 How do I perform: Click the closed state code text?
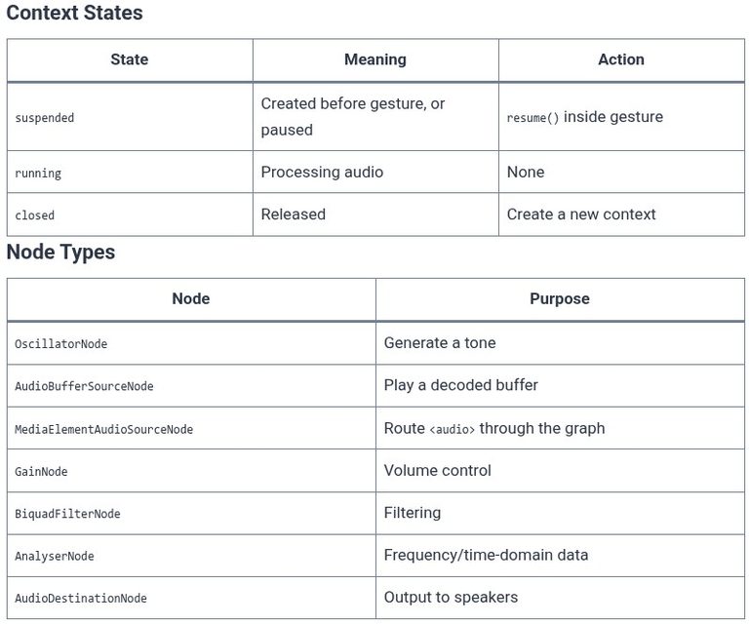(34, 215)
